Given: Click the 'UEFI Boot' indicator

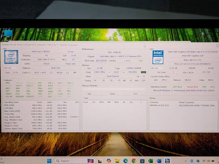Looking at the screenshot, I should [177, 87].
